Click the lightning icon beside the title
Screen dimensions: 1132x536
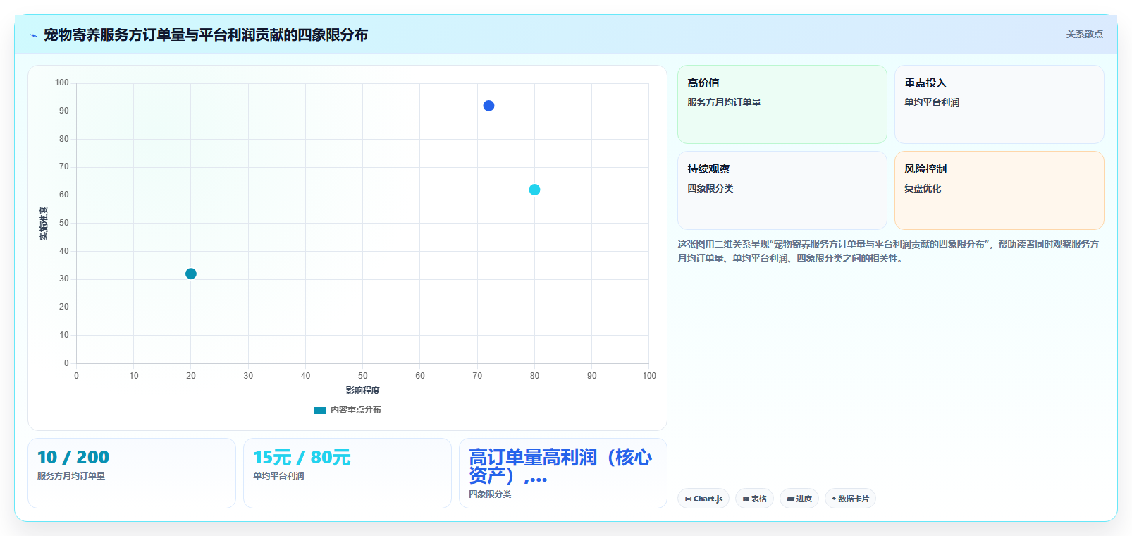coord(33,35)
